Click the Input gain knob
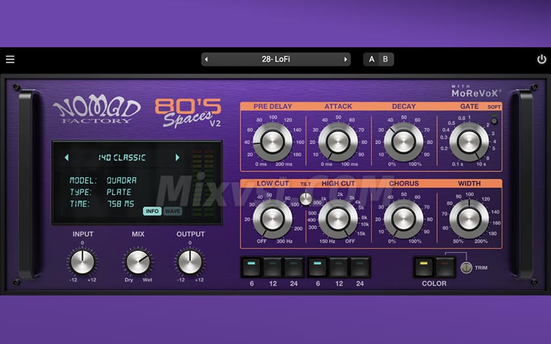 click(x=82, y=262)
